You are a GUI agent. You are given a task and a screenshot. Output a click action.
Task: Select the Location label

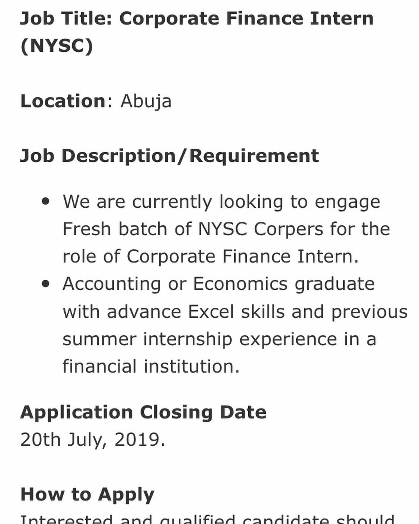click(x=63, y=101)
